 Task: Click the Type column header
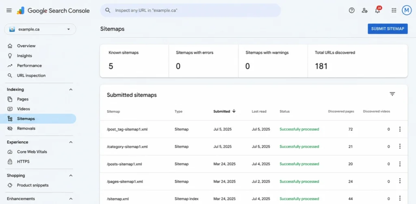coord(179,112)
